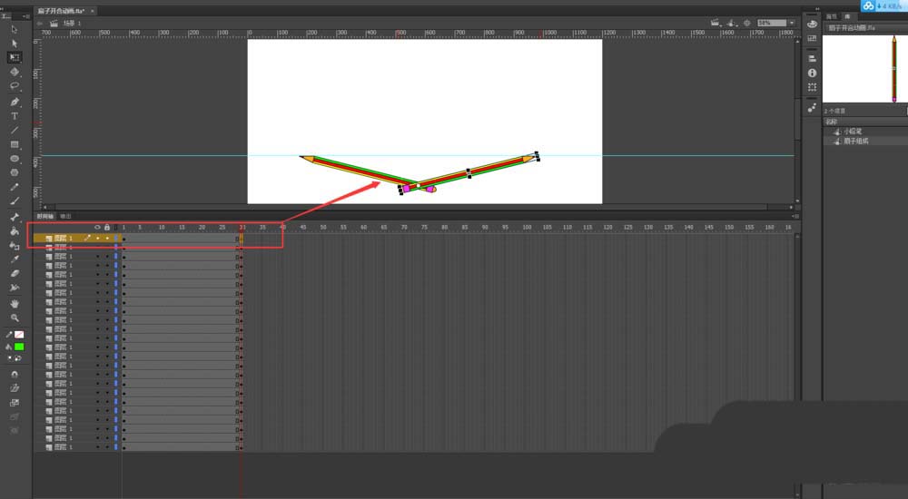The height and width of the screenshot is (499, 908).
Task: Click the back arrow beside 场景 1
Action: 40,24
